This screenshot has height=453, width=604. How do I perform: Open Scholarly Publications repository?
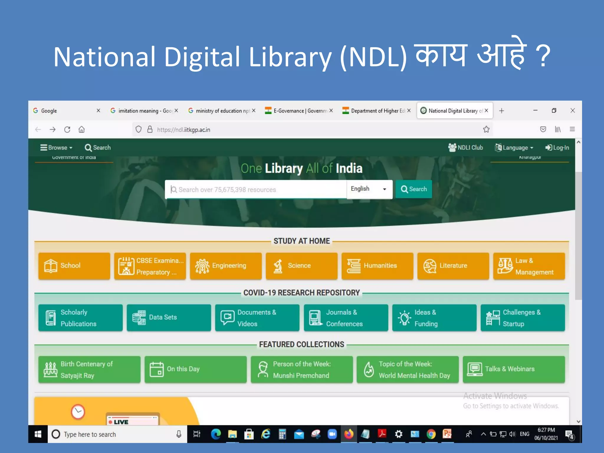coord(81,318)
